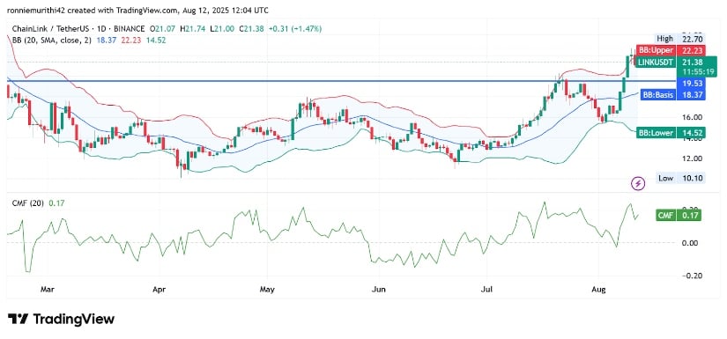Viewport: 727px width, 339px height.
Task: Click the red BB value 22.23 in legend
Action: point(130,41)
